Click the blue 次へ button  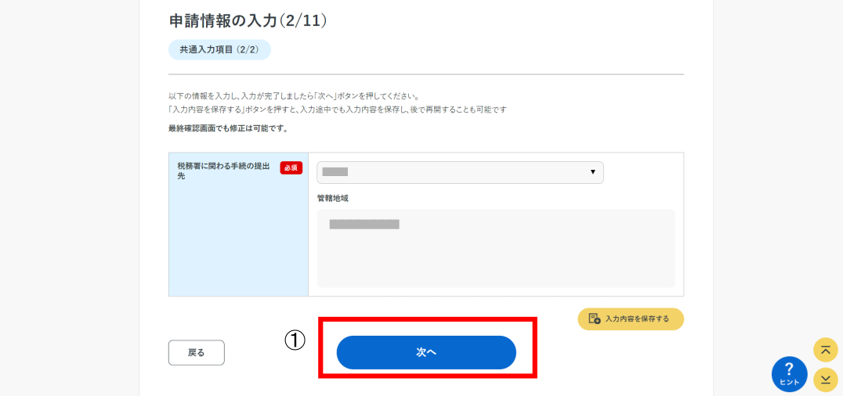pos(426,352)
